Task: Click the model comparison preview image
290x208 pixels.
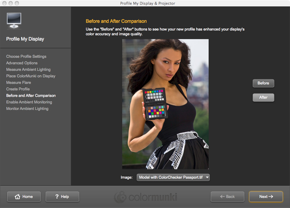Action: tap(165, 104)
